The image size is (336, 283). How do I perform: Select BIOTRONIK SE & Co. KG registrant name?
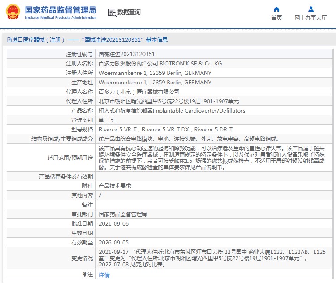point(160,64)
